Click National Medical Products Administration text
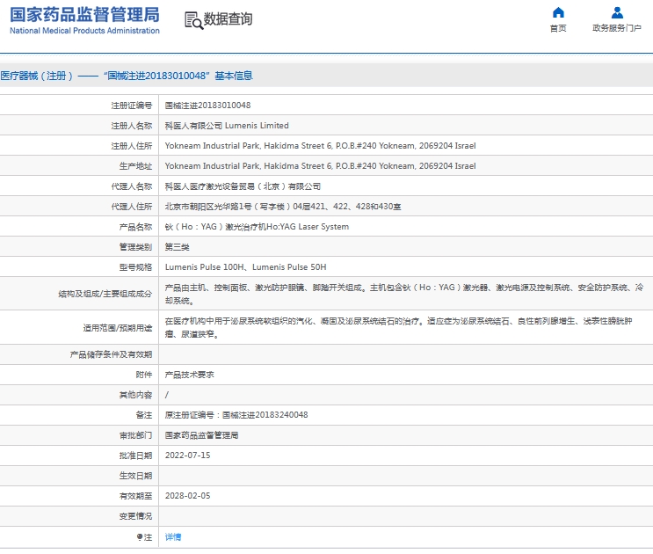Viewport: 653px width, 554px height. point(84,31)
